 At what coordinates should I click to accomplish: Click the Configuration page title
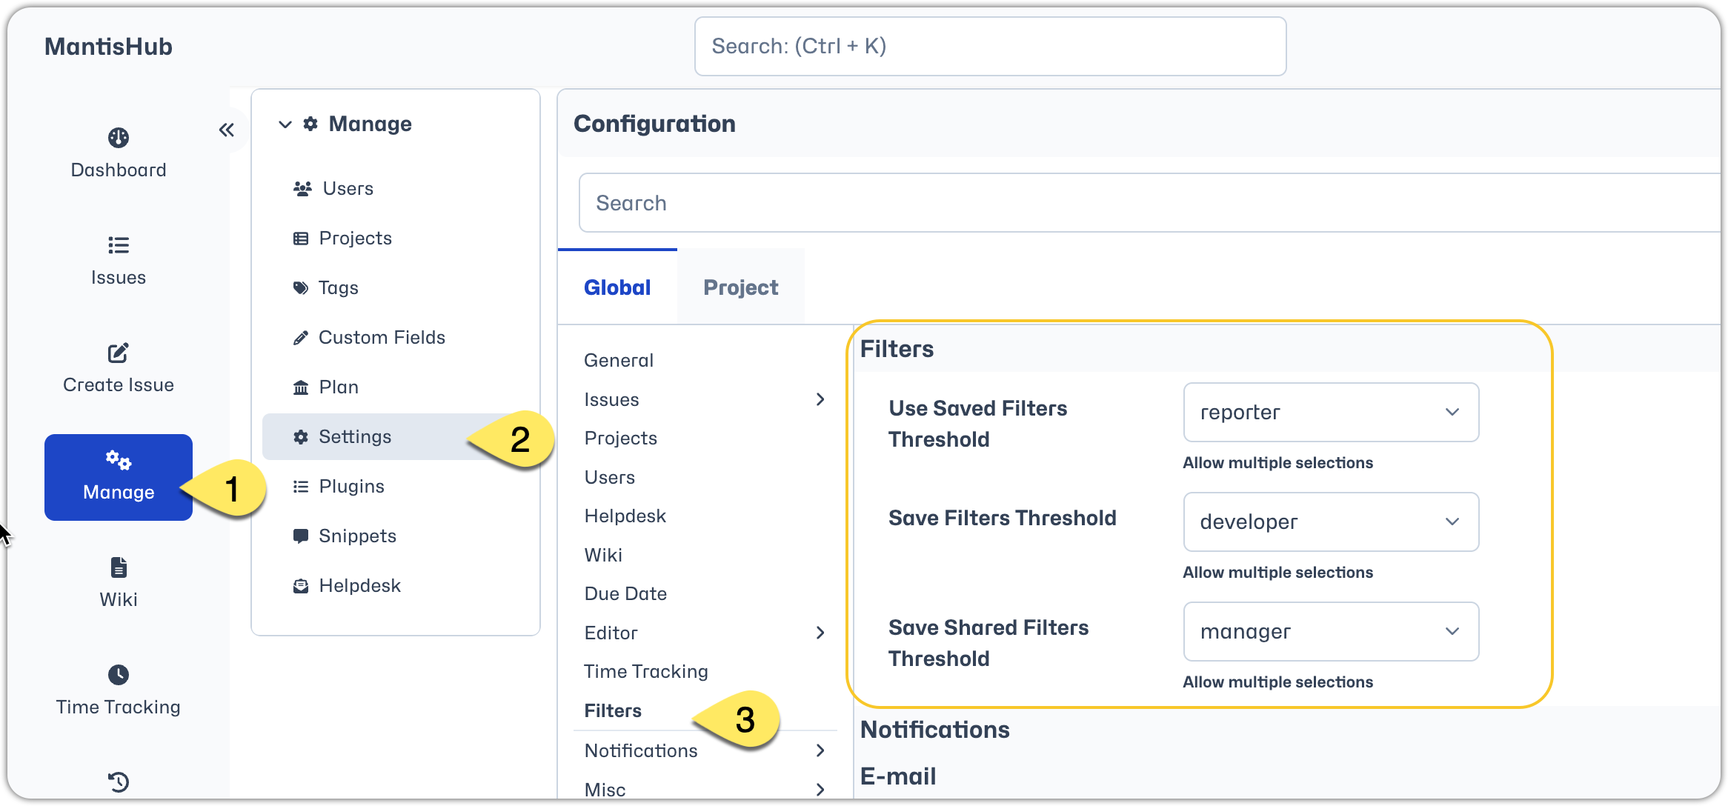[655, 124]
